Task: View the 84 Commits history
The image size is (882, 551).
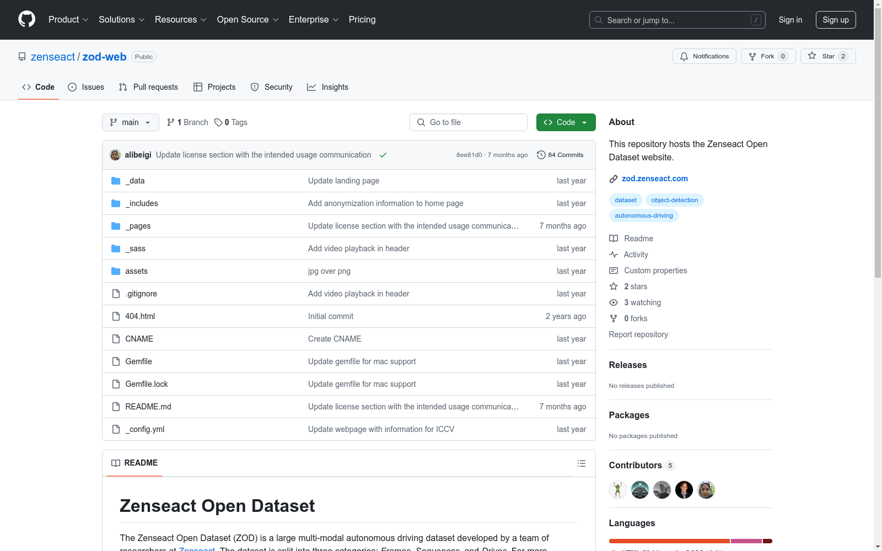Action: pos(560,155)
